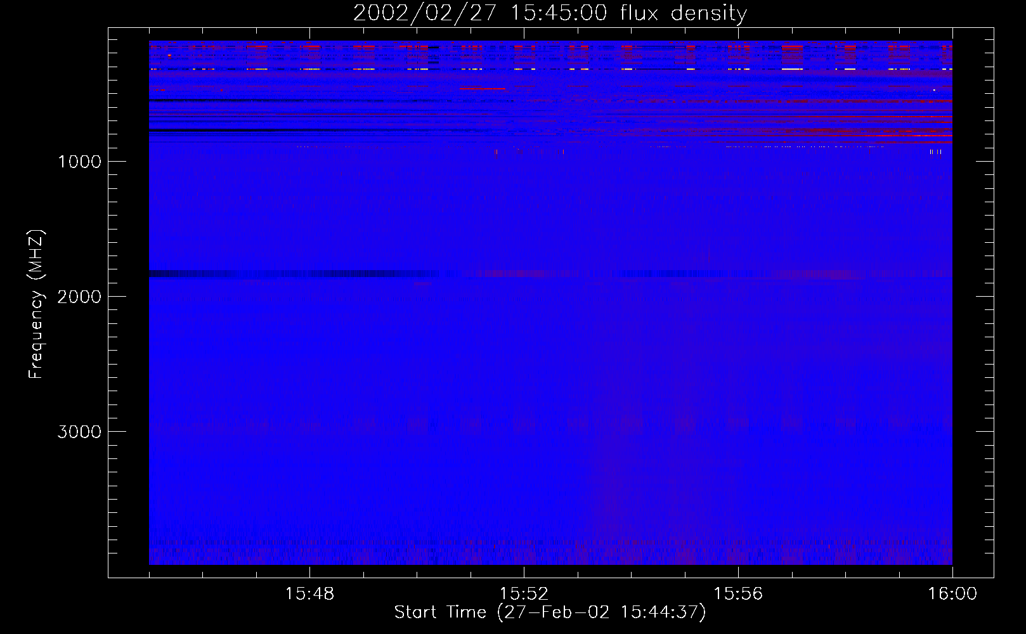Click the 15:52 time tick label
This screenshot has width=1026, height=634.
click(524, 594)
